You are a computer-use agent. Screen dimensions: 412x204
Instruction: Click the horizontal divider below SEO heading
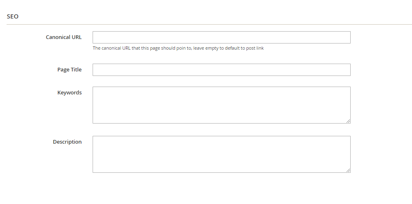[209, 24]
